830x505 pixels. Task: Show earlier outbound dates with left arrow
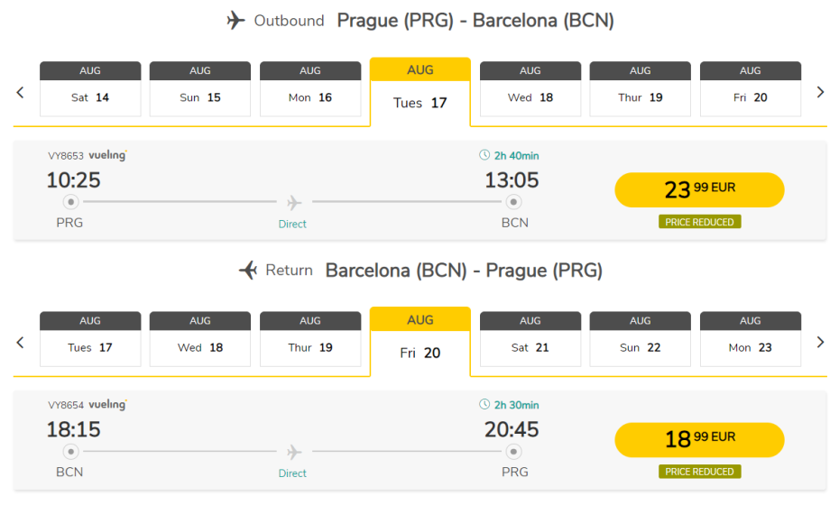pyautogui.click(x=21, y=92)
